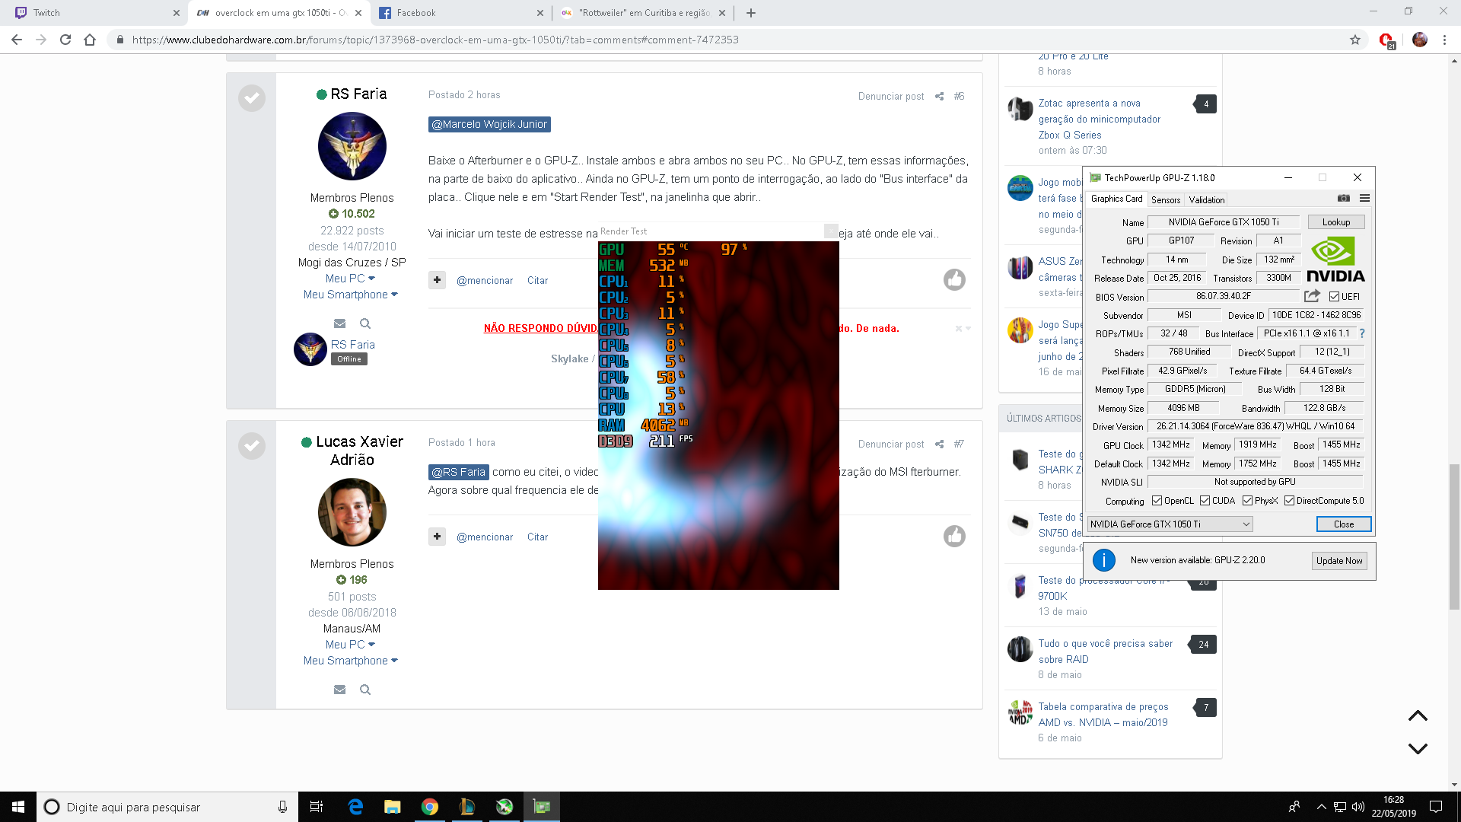Open File Explorer from taskbar
The height and width of the screenshot is (822, 1461).
pyautogui.click(x=393, y=807)
